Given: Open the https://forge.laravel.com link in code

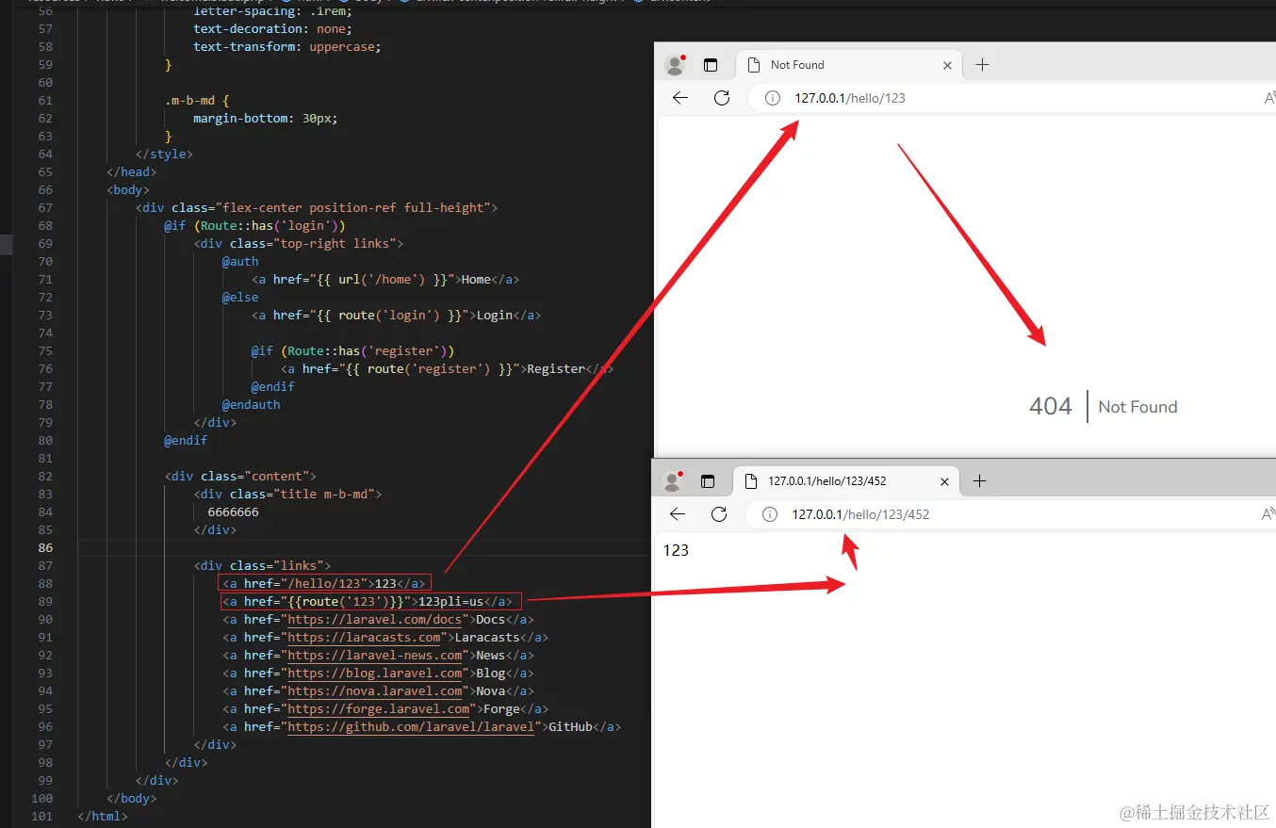Looking at the screenshot, I should coord(379,709).
